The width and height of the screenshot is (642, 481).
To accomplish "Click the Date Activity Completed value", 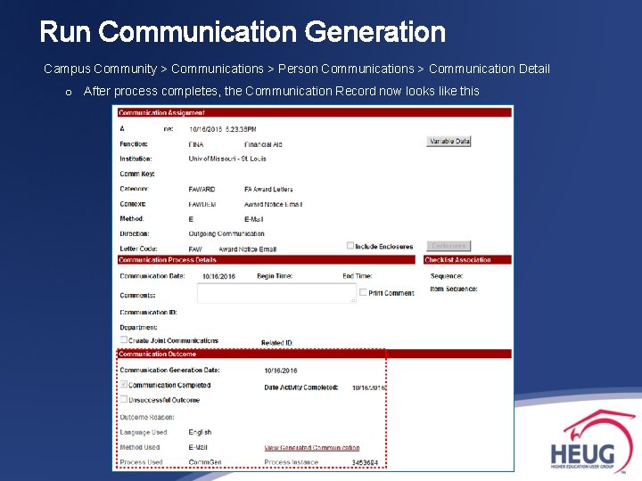I will [369, 387].
